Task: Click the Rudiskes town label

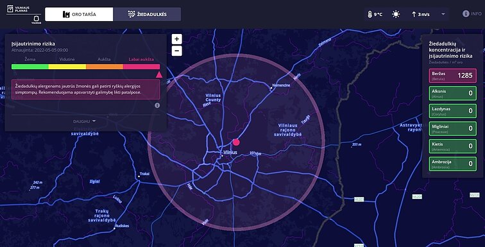Action: click(122, 226)
